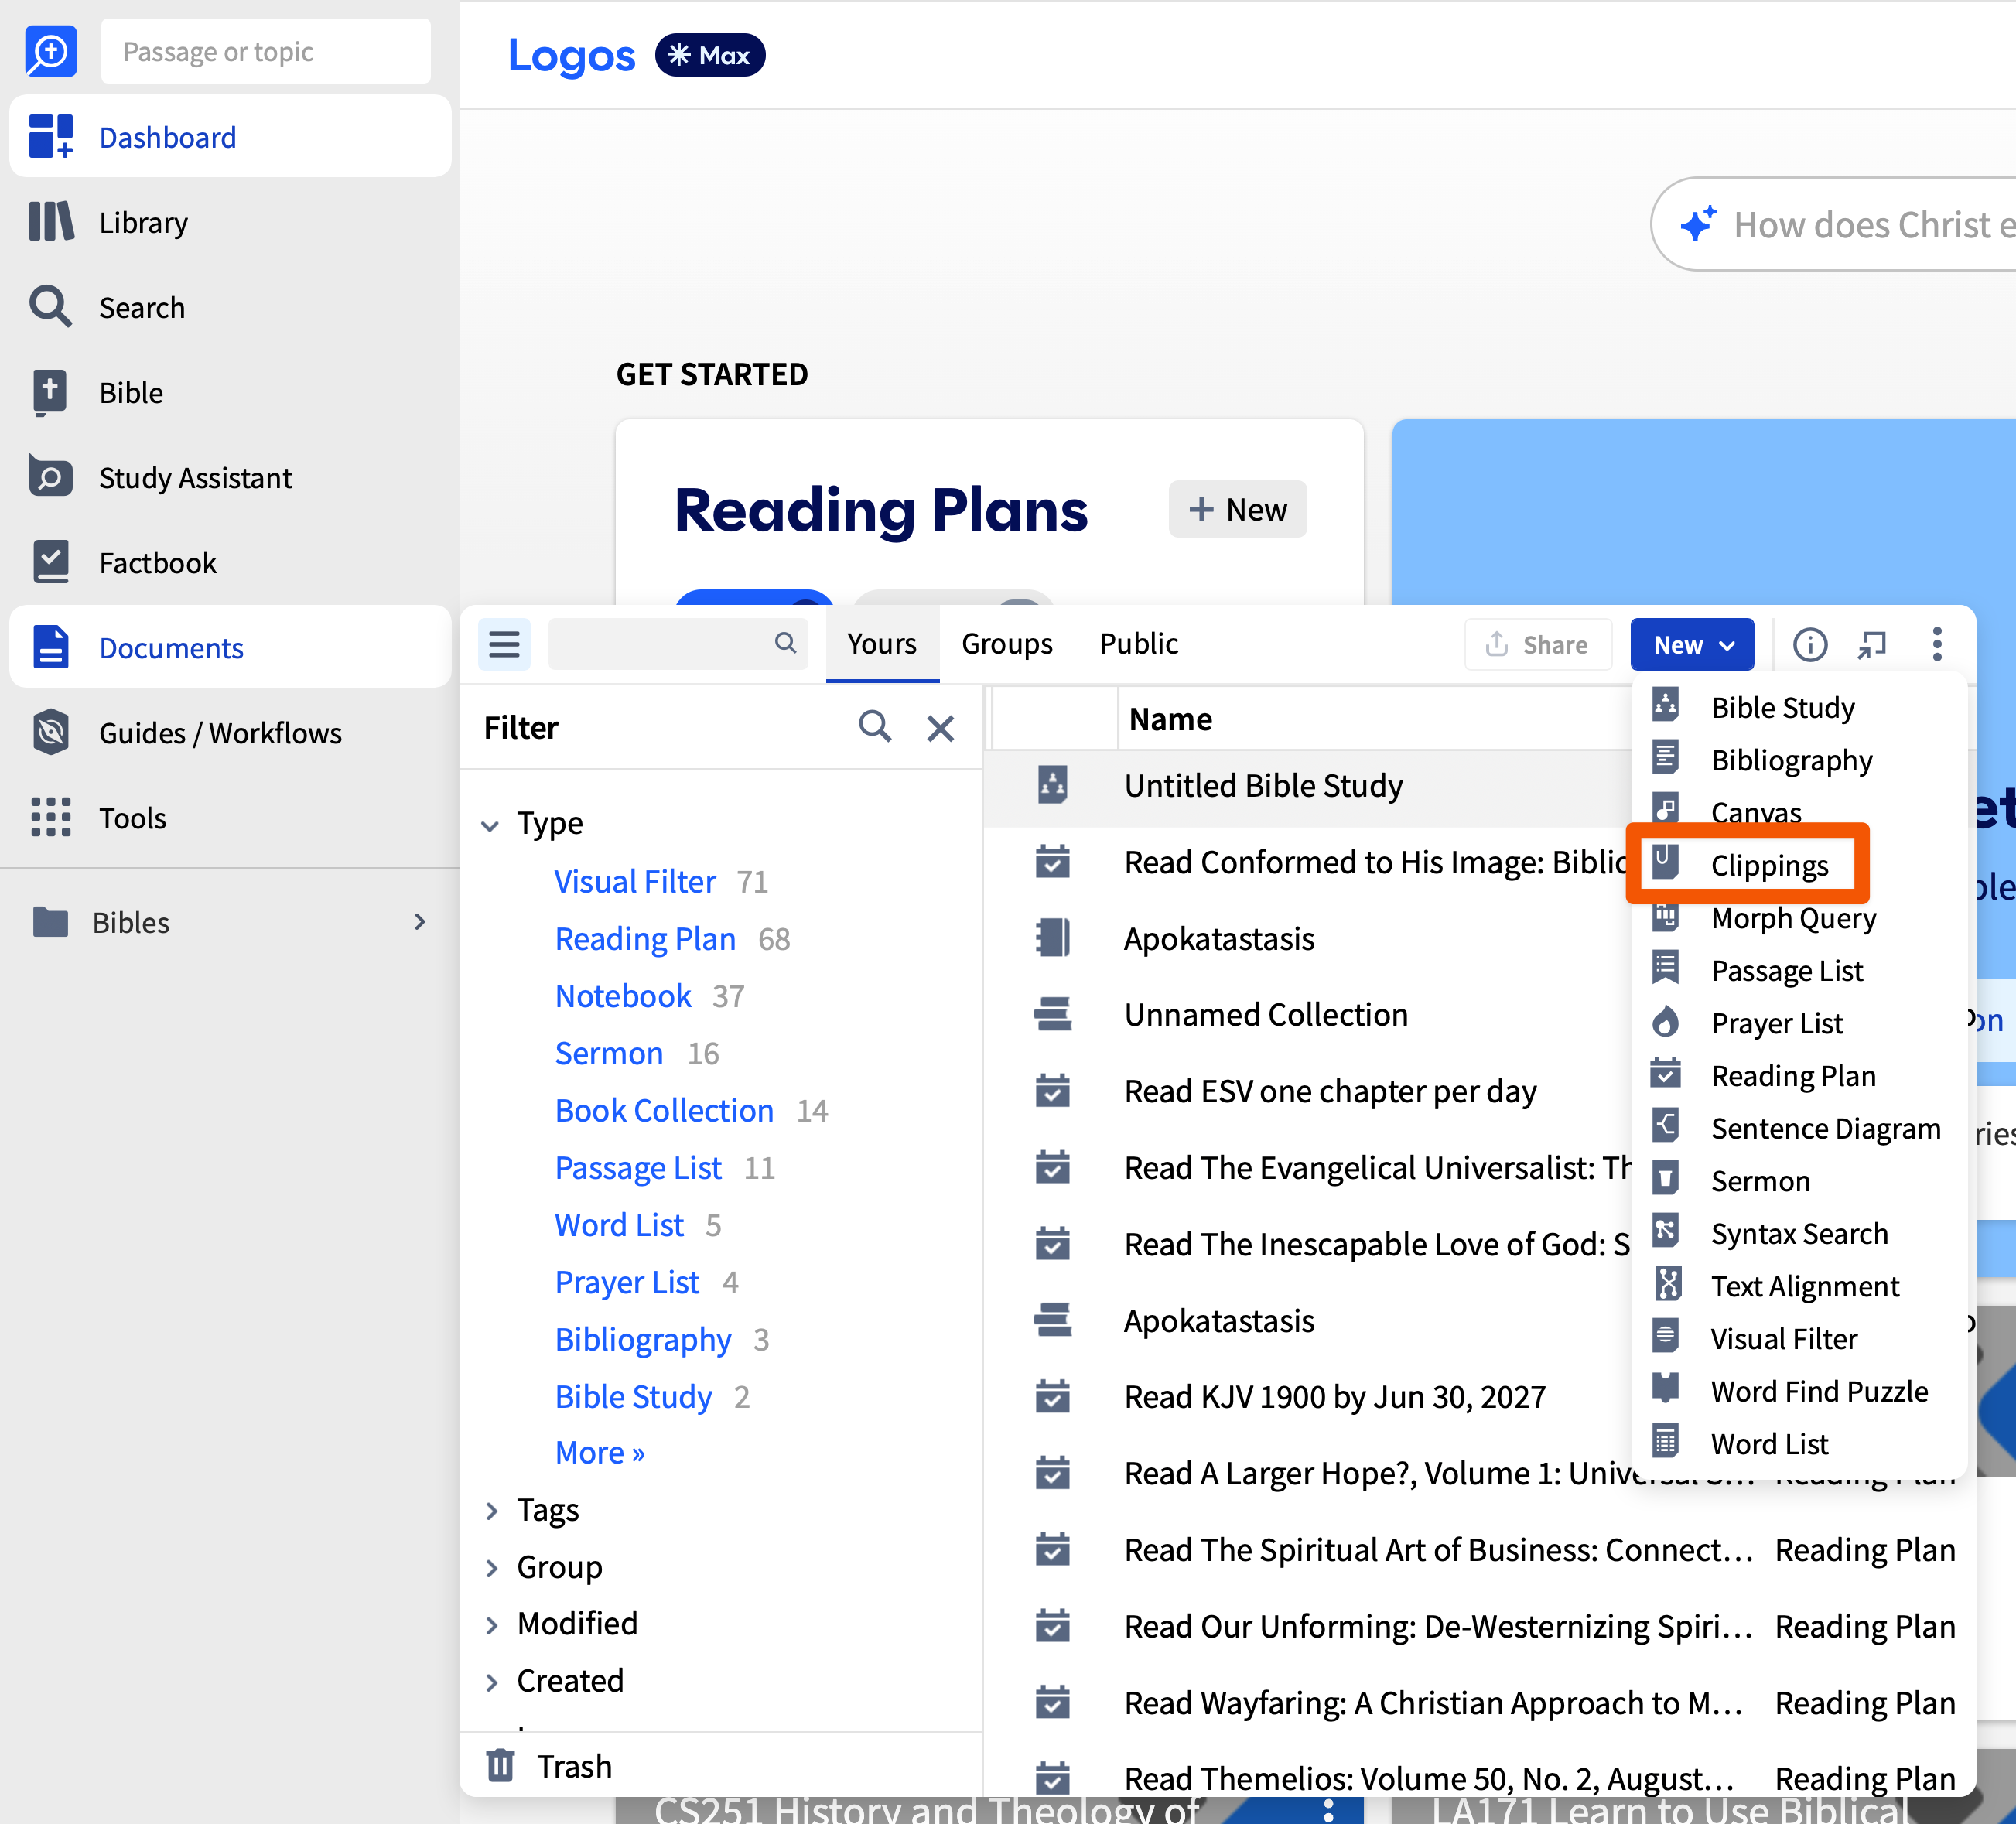Click the Search magnifier sidebar icon
The width and height of the screenshot is (2016, 1824).
coord(51,306)
